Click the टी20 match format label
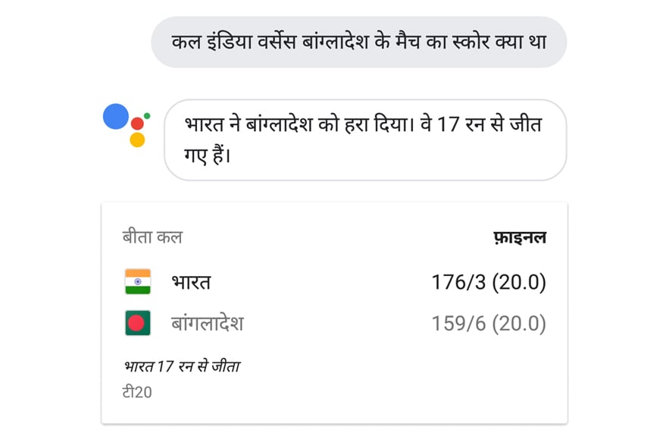 click(137, 392)
